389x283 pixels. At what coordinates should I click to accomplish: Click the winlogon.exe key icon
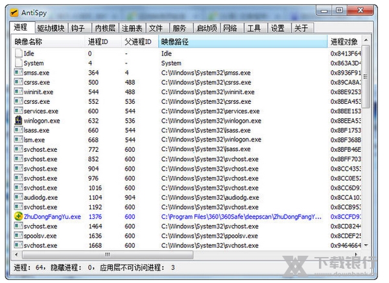[x=18, y=120]
